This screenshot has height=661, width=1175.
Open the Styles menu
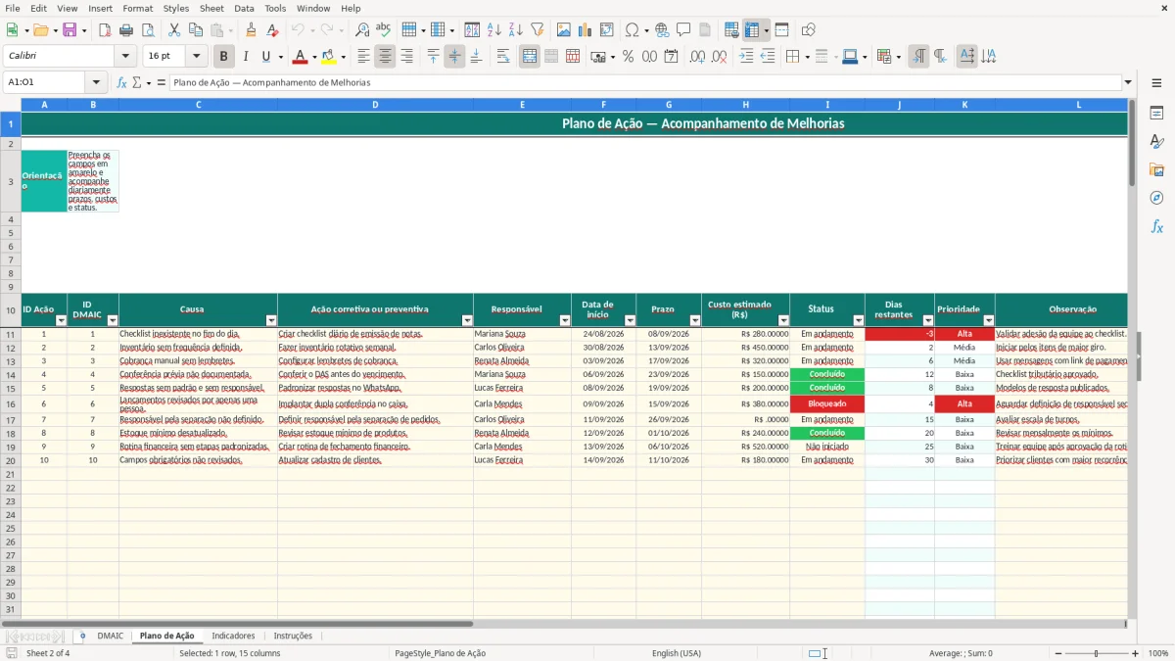176,8
